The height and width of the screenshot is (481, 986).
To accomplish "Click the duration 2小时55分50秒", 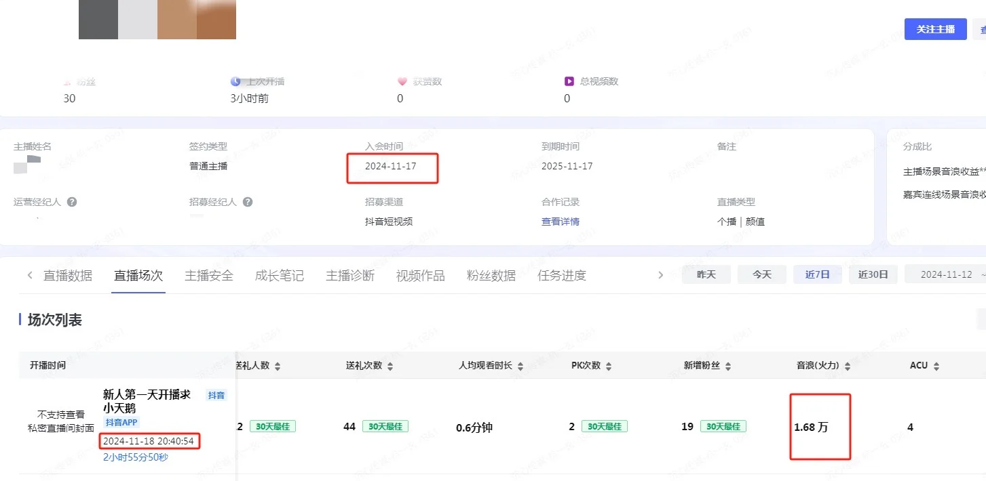I will click(x=136, y=457).
